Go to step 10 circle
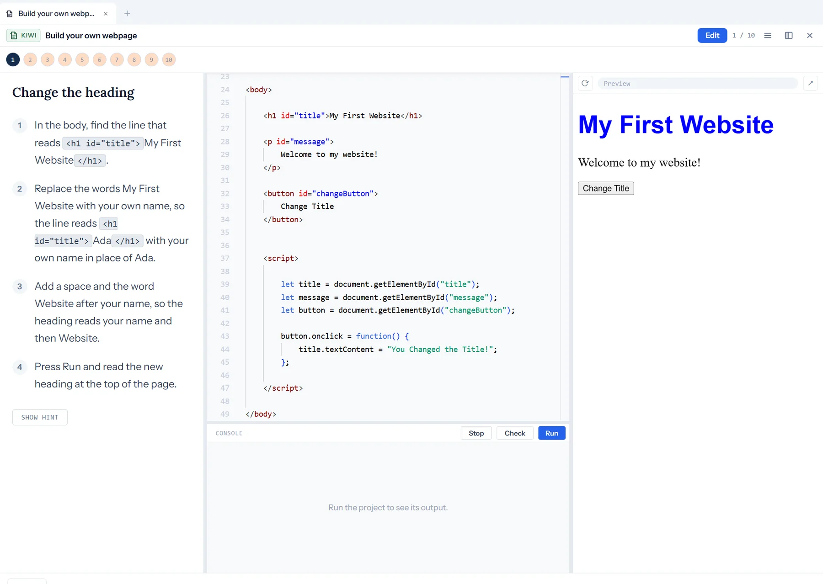The image size is (823, 584). pyautogui.click(x=169, y=59)
